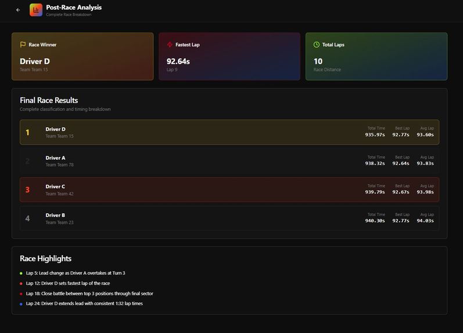This screenshot has height=333, width=463.
Task: Click position number 4 in results
Action: [x=27, y=219]
